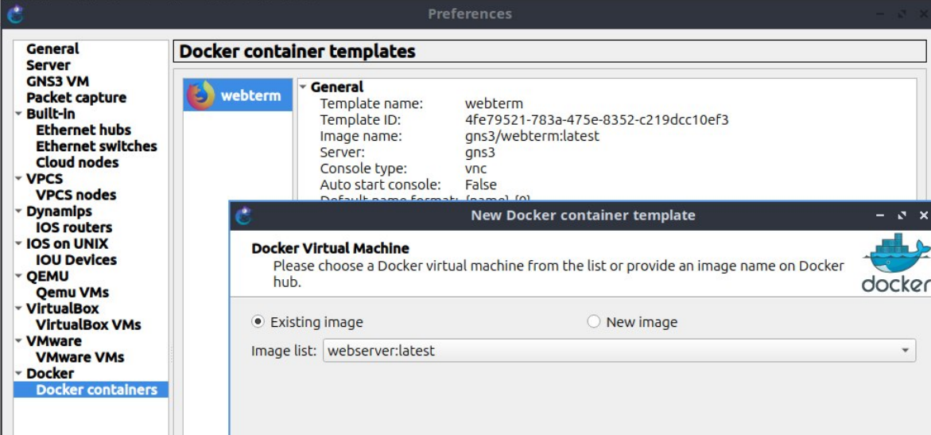Maximize the New Docker container template dialog
Viewport: 931px width, 435px height.
[x=902, y=216]
